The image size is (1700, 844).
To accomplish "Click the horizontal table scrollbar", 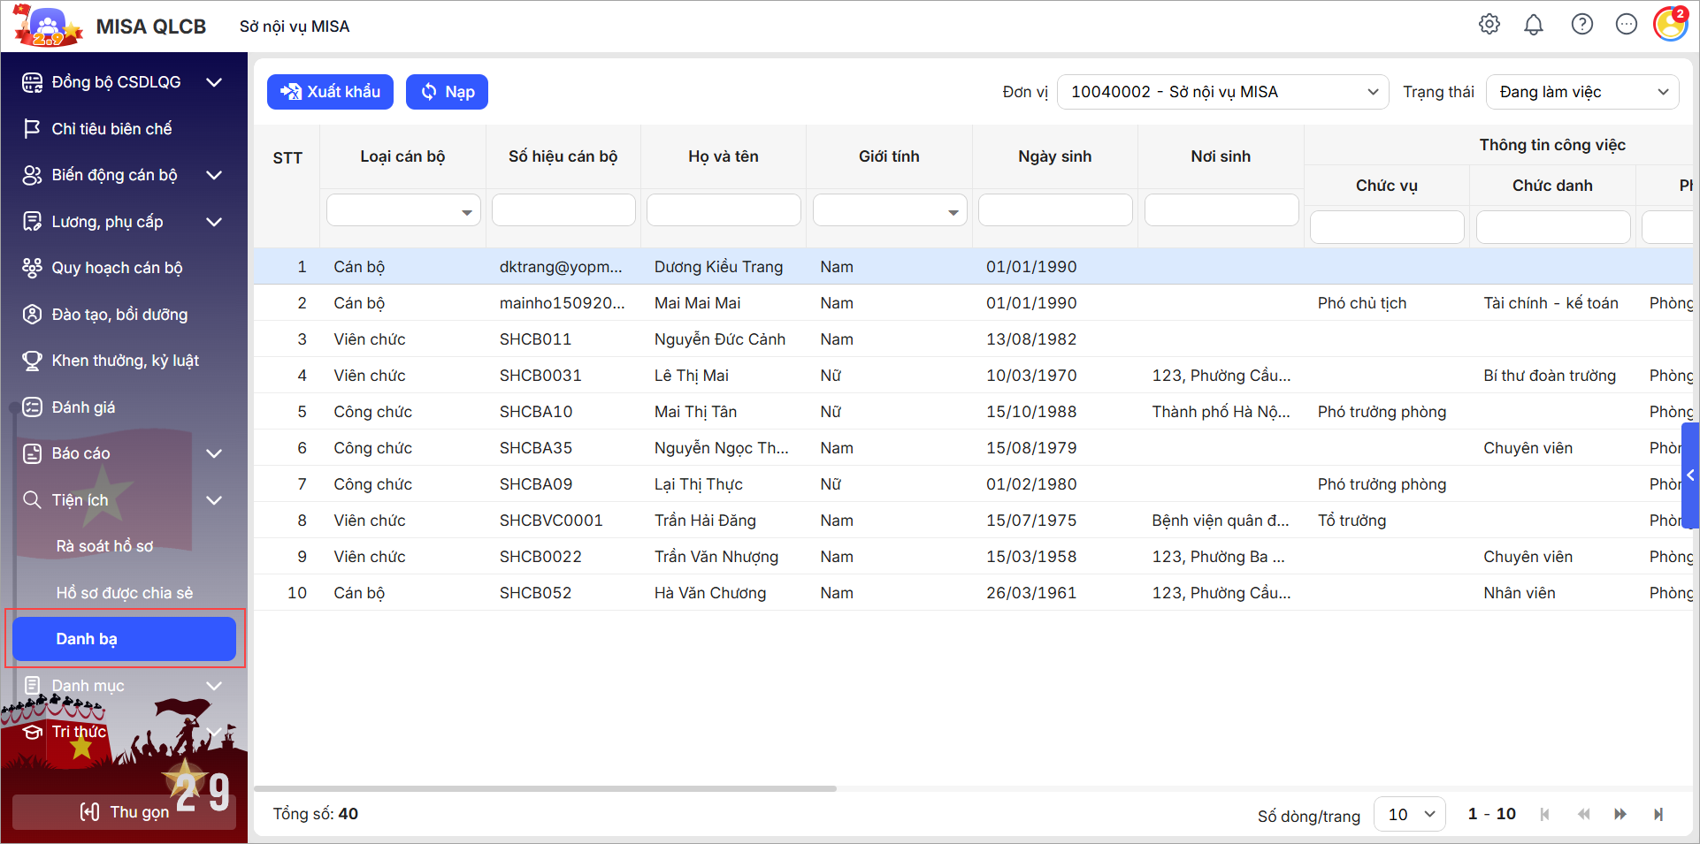I will [x=545, y=788].
